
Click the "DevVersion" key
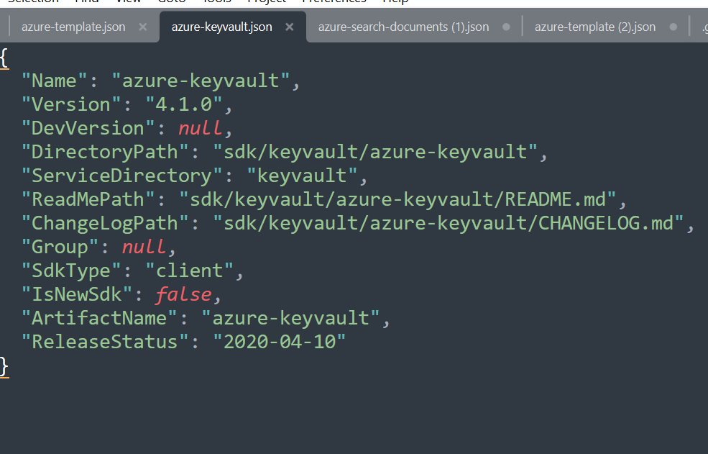[x=88, y=128]
